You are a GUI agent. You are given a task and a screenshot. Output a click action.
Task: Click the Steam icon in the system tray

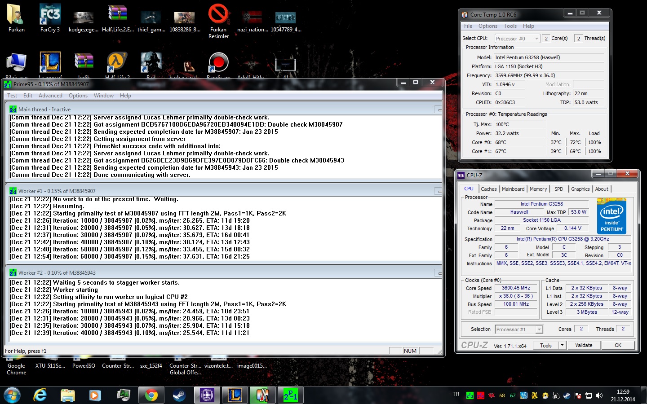(567, 395)
